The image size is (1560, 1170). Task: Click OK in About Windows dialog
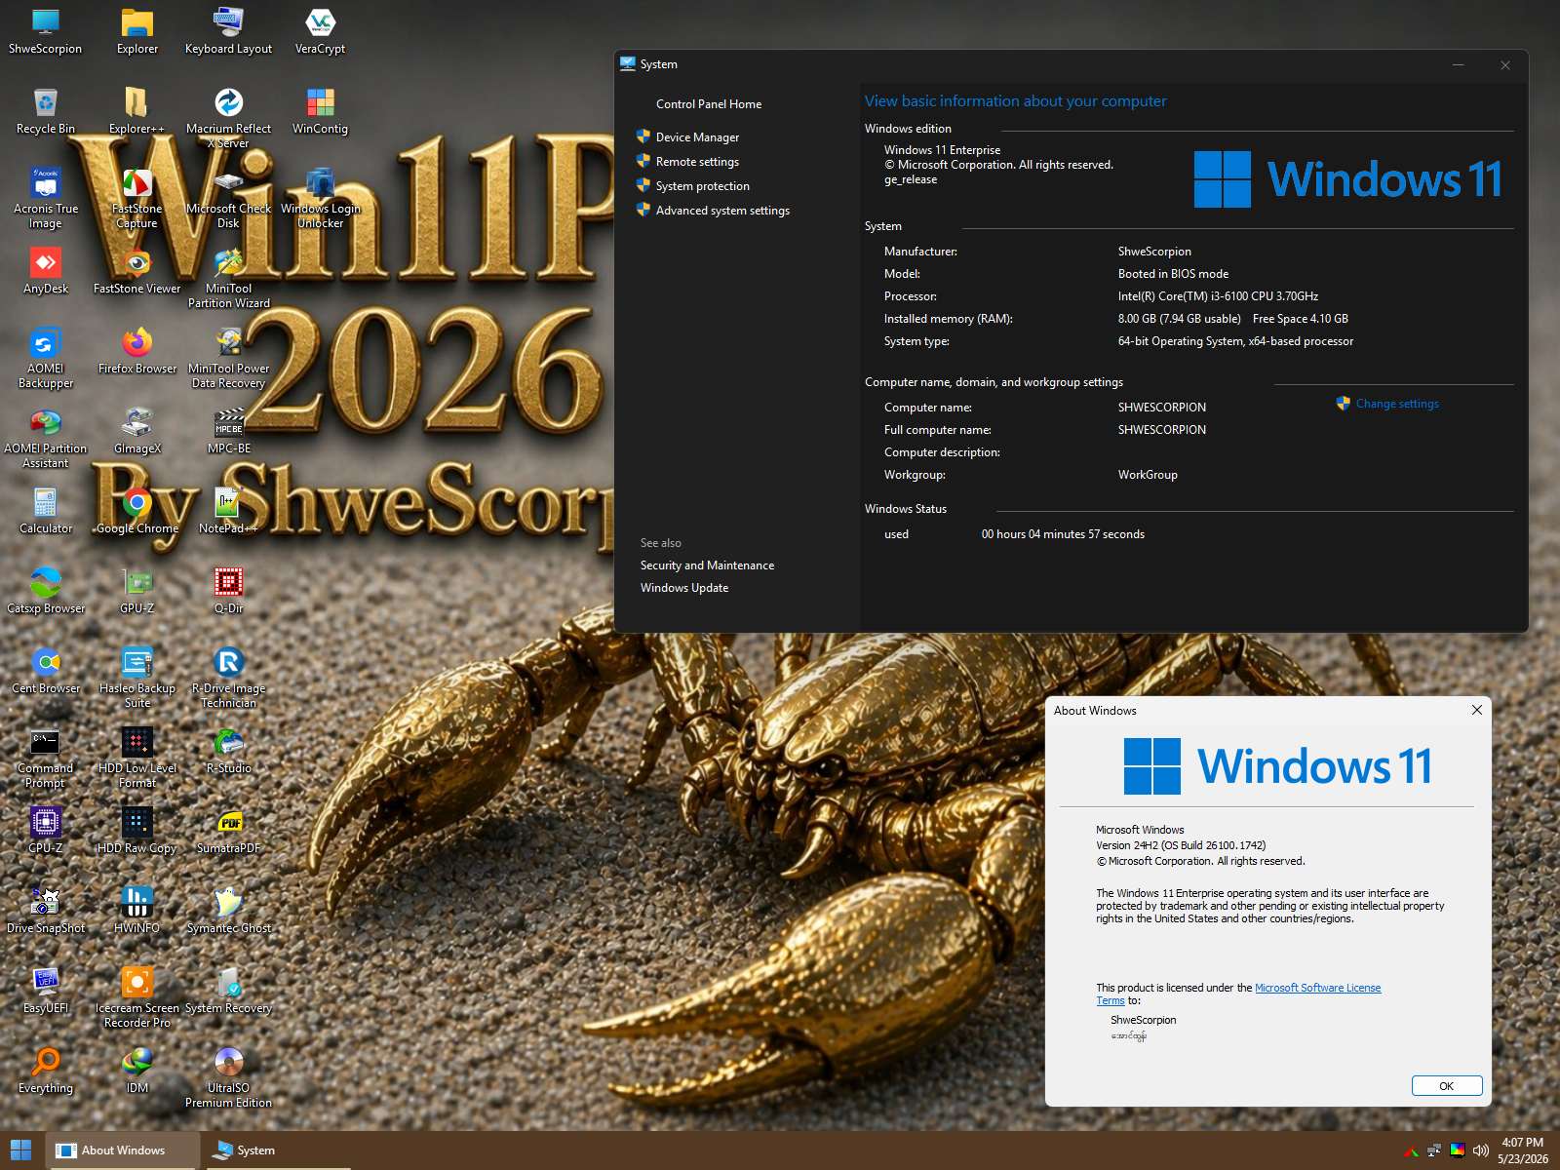point(1447,1086)
